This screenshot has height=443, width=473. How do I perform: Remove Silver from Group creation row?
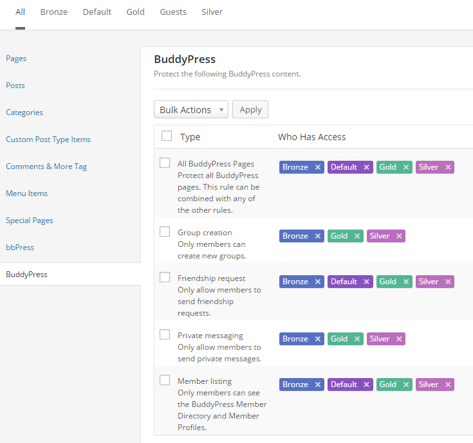tap(399, 236)
